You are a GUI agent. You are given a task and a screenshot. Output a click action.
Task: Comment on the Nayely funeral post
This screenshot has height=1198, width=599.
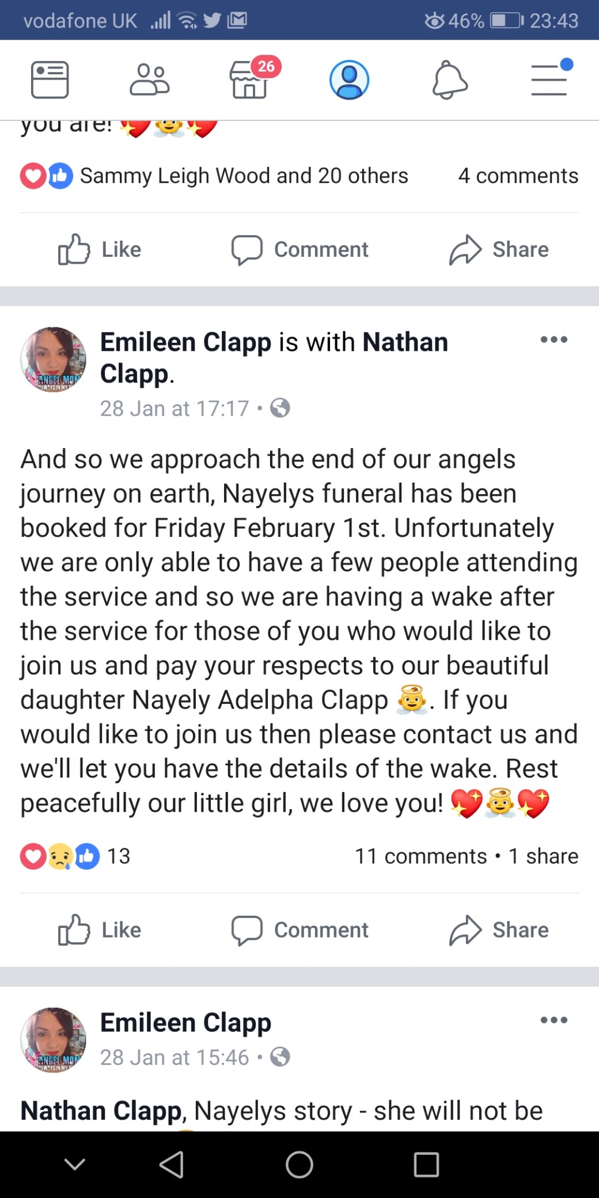[299, 930]
